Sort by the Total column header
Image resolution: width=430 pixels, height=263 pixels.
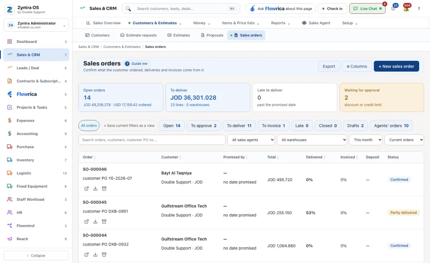[x=273, y=157]
